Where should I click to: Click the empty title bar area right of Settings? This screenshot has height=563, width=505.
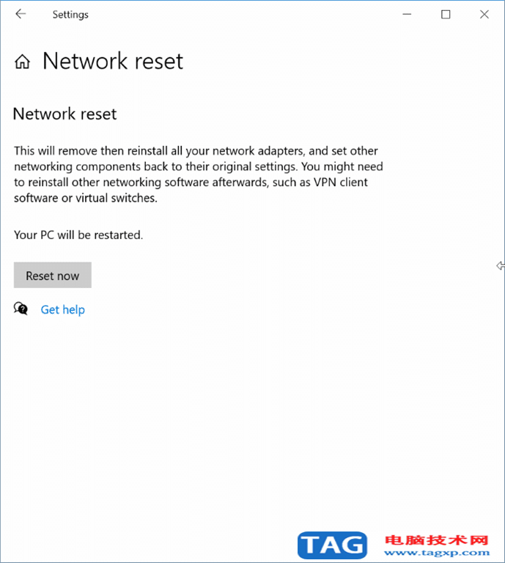(242, 15)
